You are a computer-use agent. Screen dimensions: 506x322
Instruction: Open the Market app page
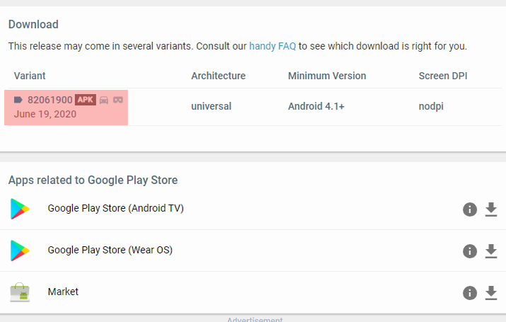pyautogui.click(x=63, y=292)
